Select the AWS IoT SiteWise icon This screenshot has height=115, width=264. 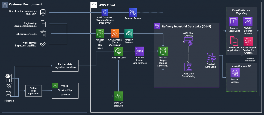coord(118,96)
